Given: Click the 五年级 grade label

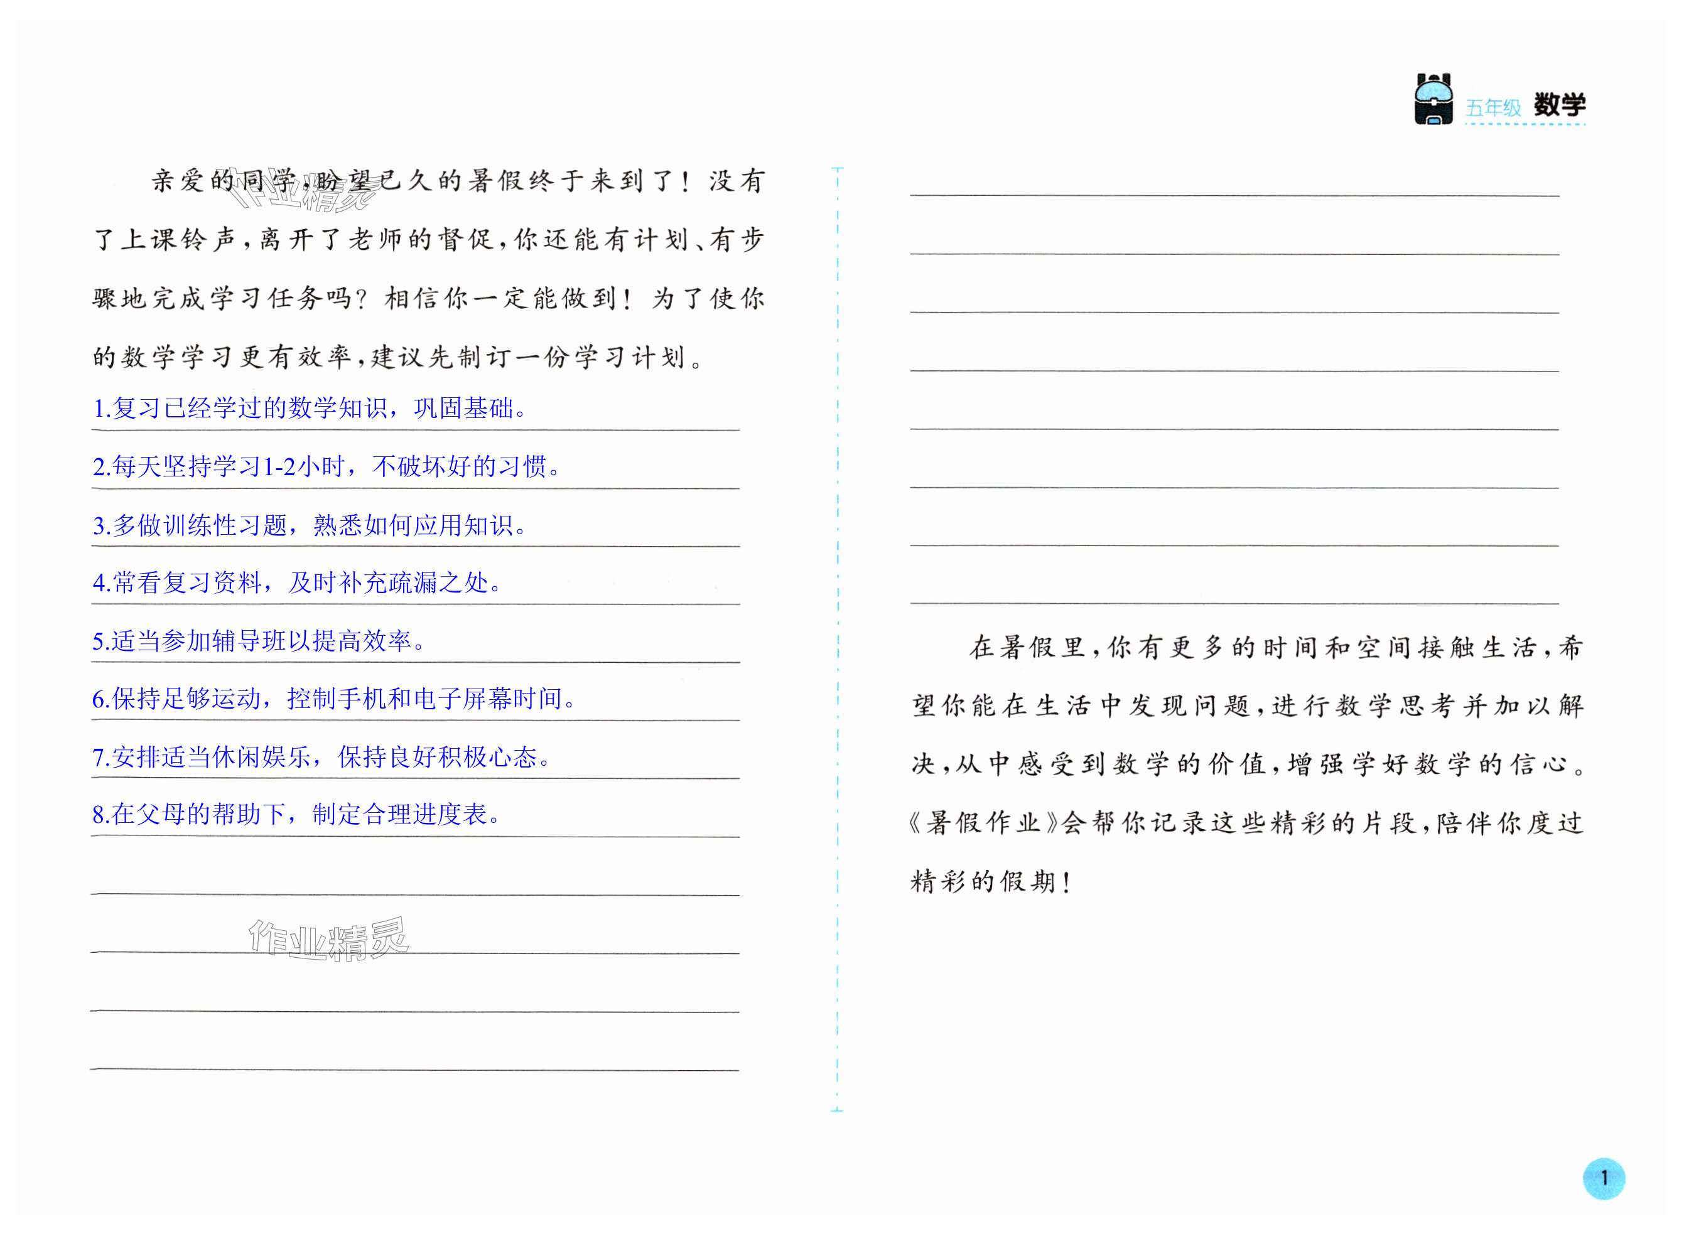Looking at the screenshot, I should tap(1492, 109).
